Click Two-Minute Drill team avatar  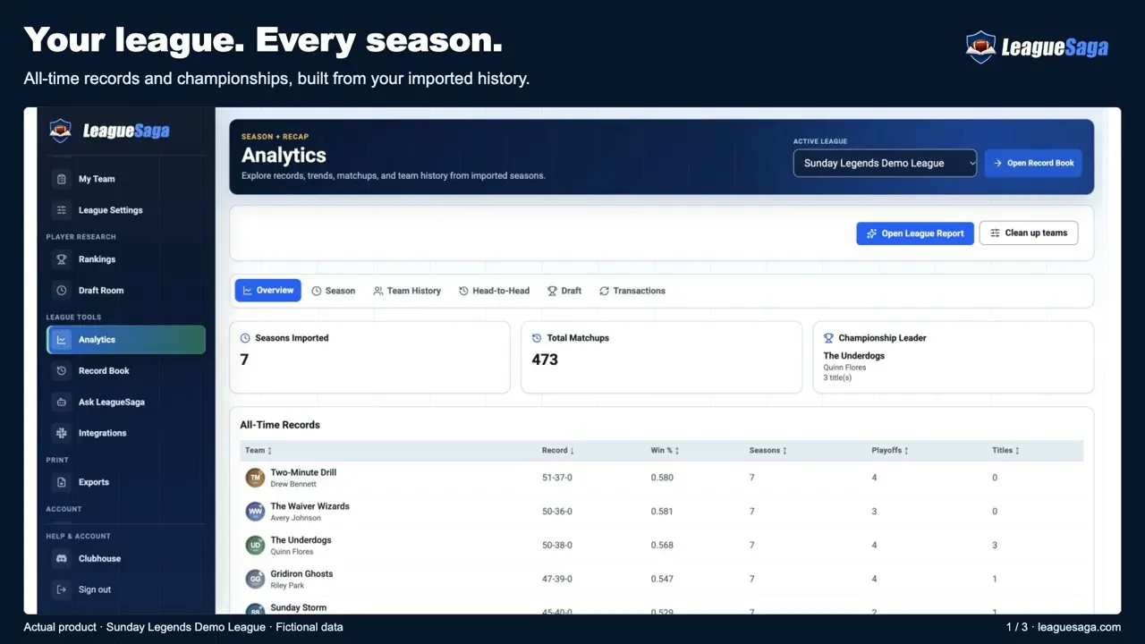[x=255, y=478]
